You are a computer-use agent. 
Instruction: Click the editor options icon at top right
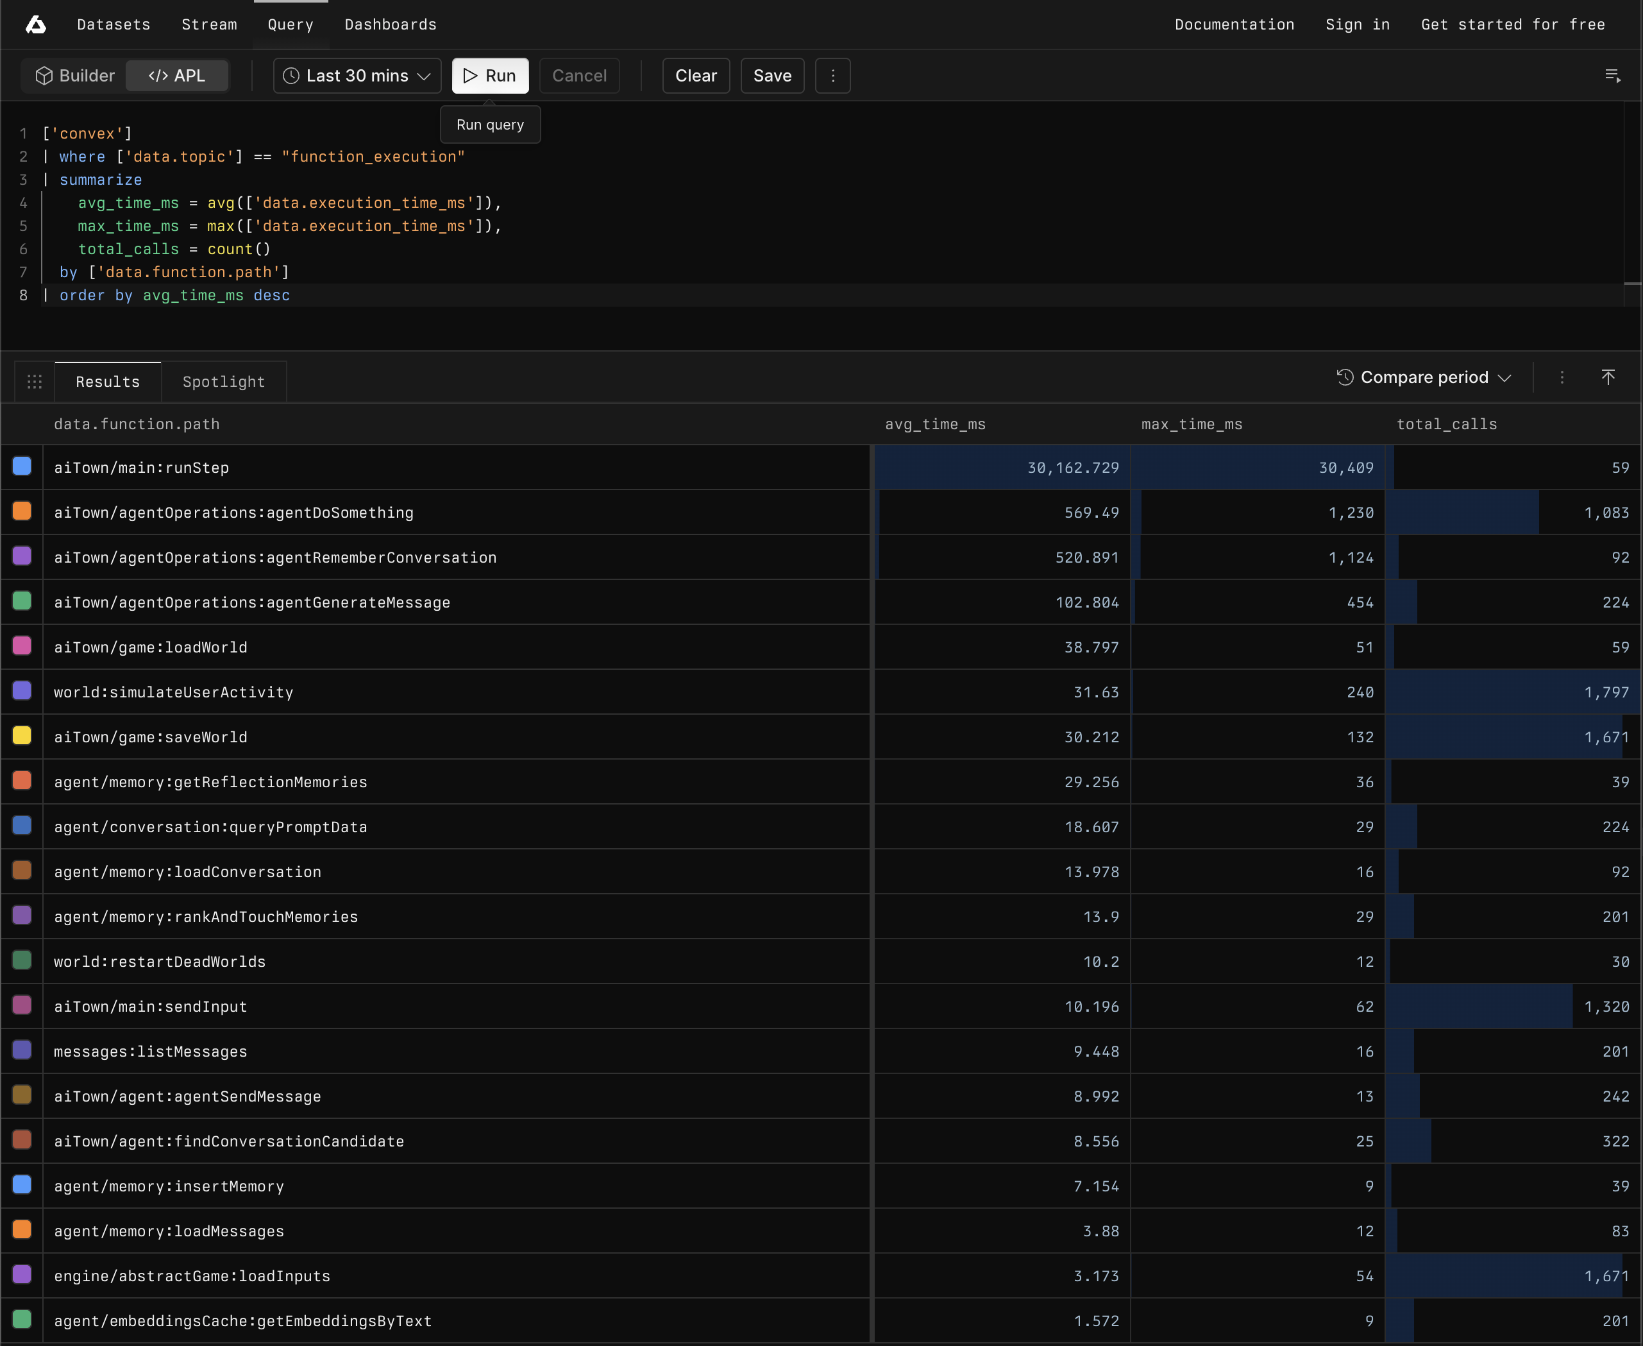[1613, 75]
